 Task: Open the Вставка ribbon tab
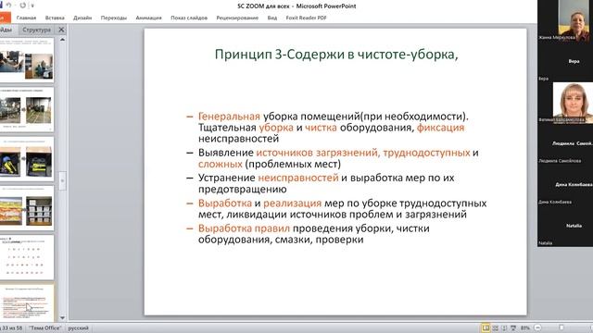(55, 18)
